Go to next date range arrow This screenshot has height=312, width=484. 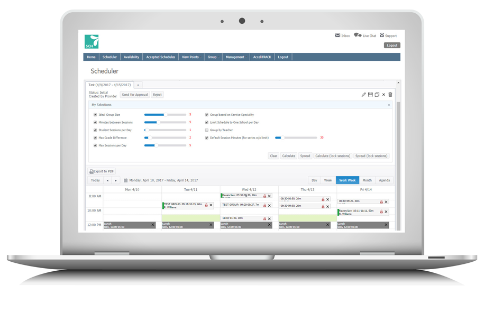116,180
